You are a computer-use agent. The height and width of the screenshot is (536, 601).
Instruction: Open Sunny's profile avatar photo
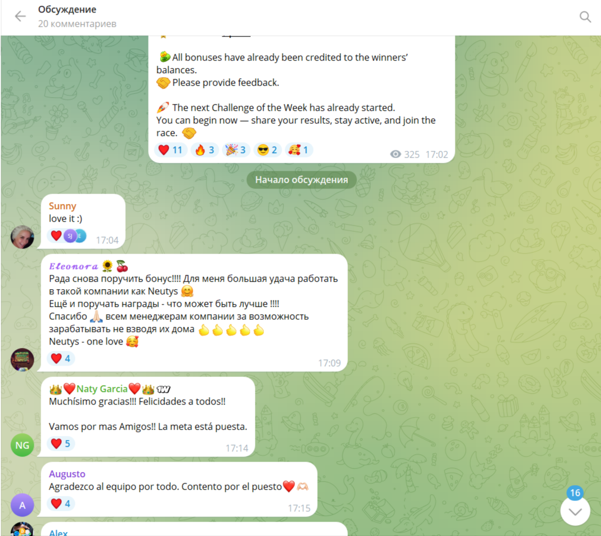pos(22,237)
